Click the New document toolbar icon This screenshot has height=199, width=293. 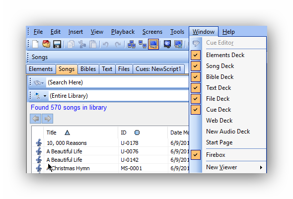pos(35,44)
